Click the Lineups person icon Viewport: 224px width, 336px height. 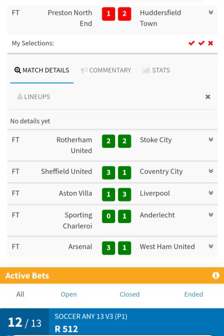[x=20, y=97]
